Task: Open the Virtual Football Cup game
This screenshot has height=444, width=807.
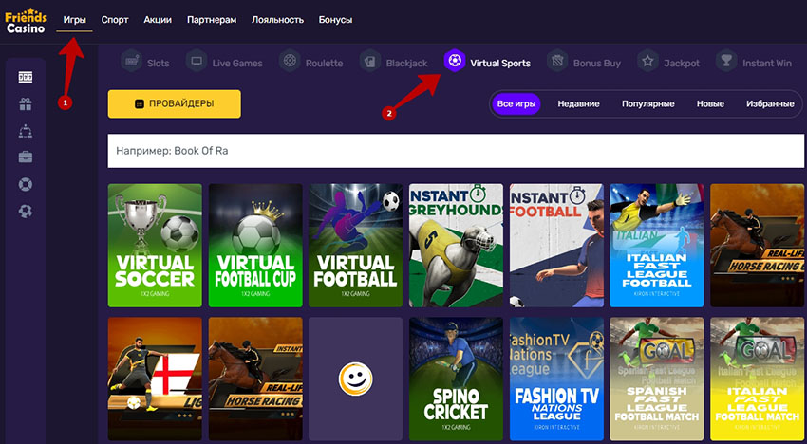Action: click(x=255, y=246)
